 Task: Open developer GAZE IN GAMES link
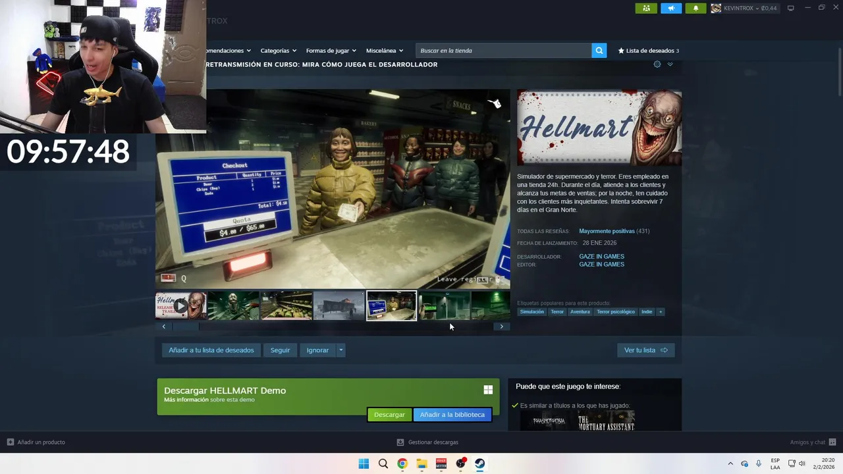tap(601, 257)
